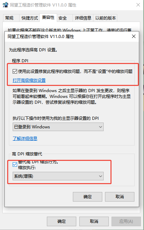Image resolution: width=144 pixels, height=230 pixels.
Task: Click 确定 in the properties window
Action: tap(62, 221)
